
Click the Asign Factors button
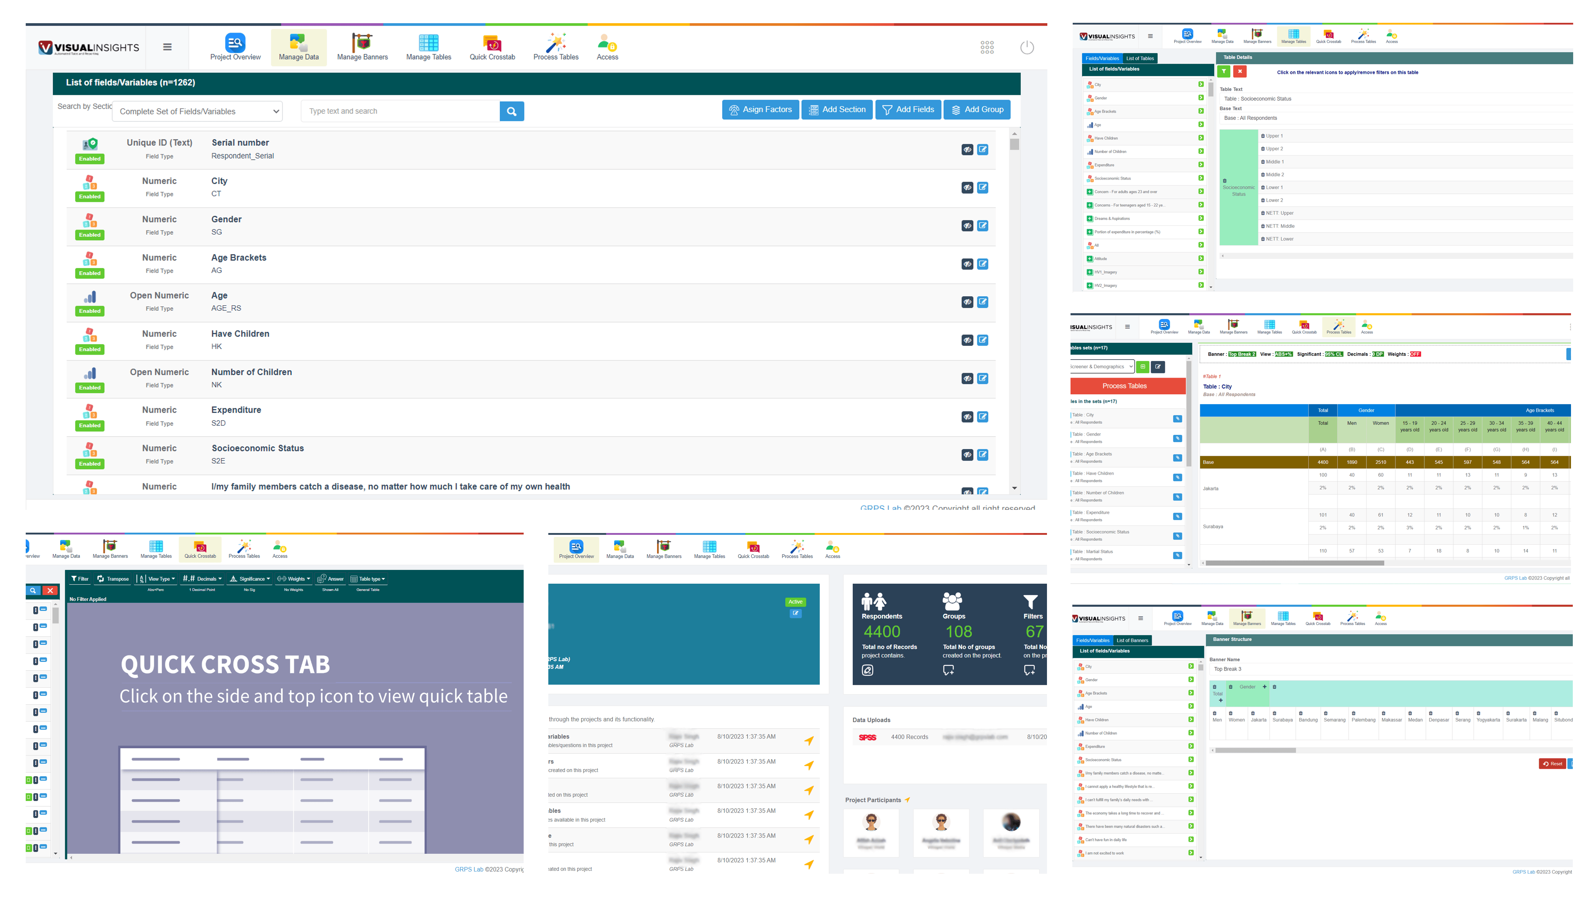[760, 110]
